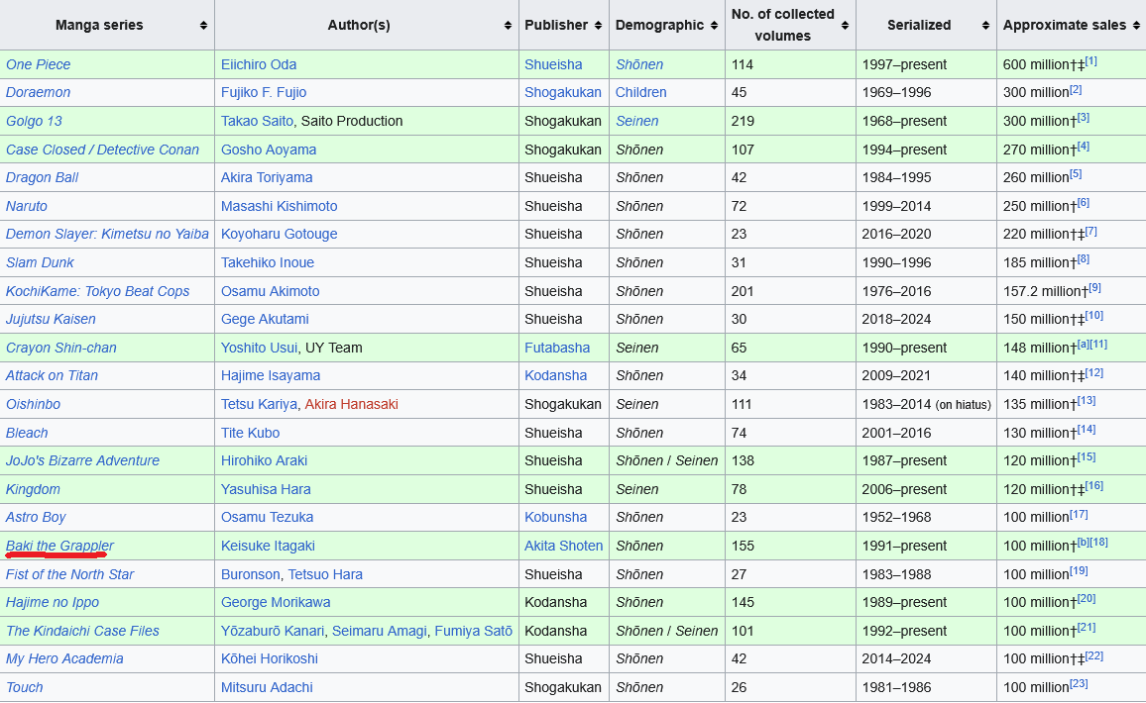Visit Fumiya Satō author link
Image resolution: width=1146 pixels, height=703 pixels.
pos(474,631)
